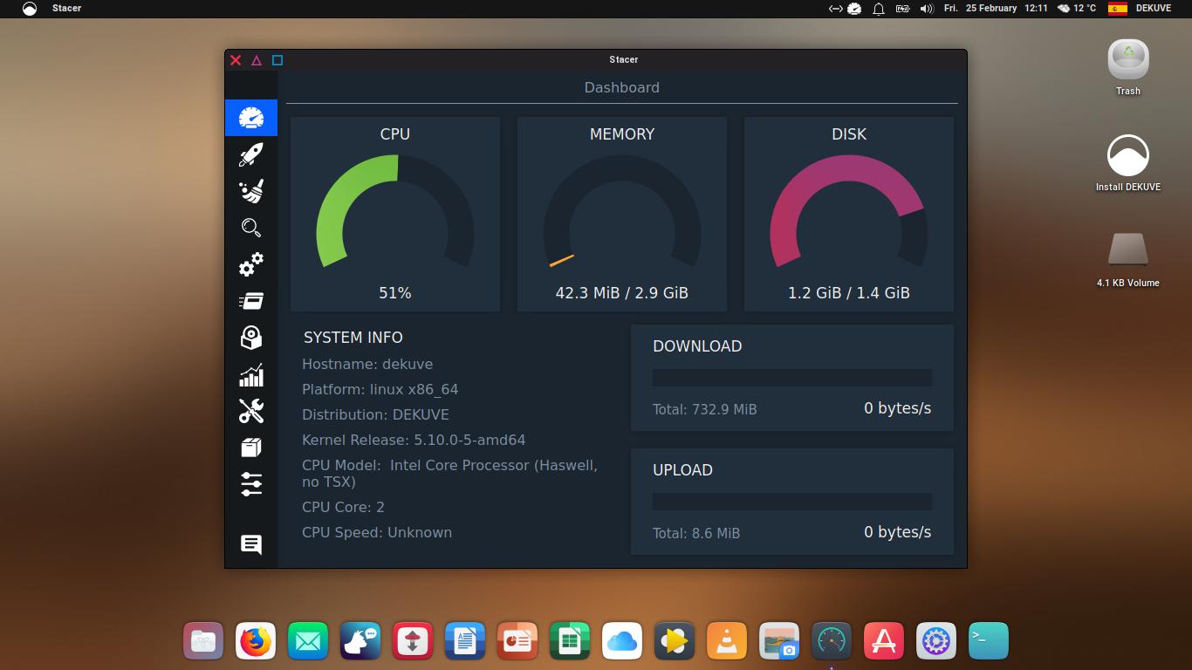Open the network connection tray icon
The image size is (1192, 670).
[835, 9]
